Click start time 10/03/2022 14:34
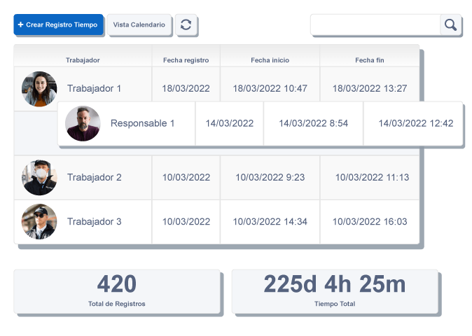The width and height of the screenshot is (472, 336). 270,222
